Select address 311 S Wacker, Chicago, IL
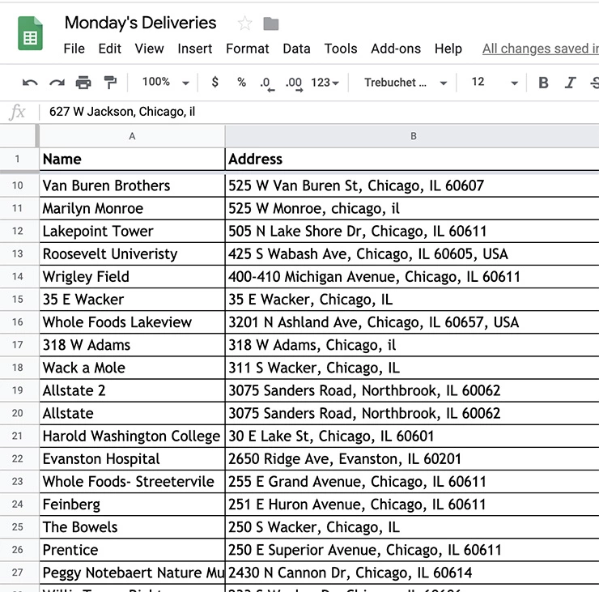Image resolution: width=599 pixels, height=592 pixels. pyautogui.click(x=412, y=368)
